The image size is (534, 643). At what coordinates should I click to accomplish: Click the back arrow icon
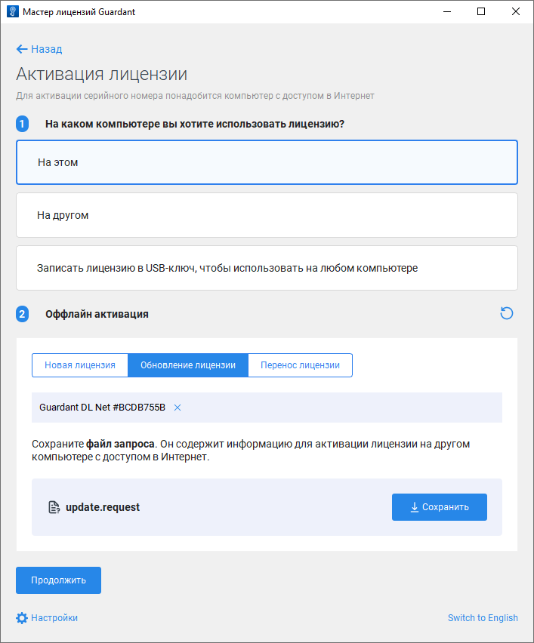tap(22, 49)
